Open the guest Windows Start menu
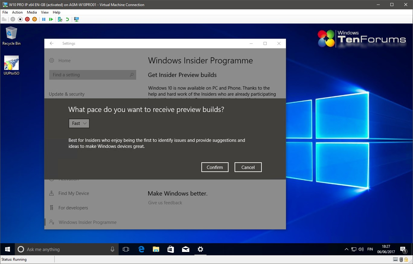 pos(8,249)
